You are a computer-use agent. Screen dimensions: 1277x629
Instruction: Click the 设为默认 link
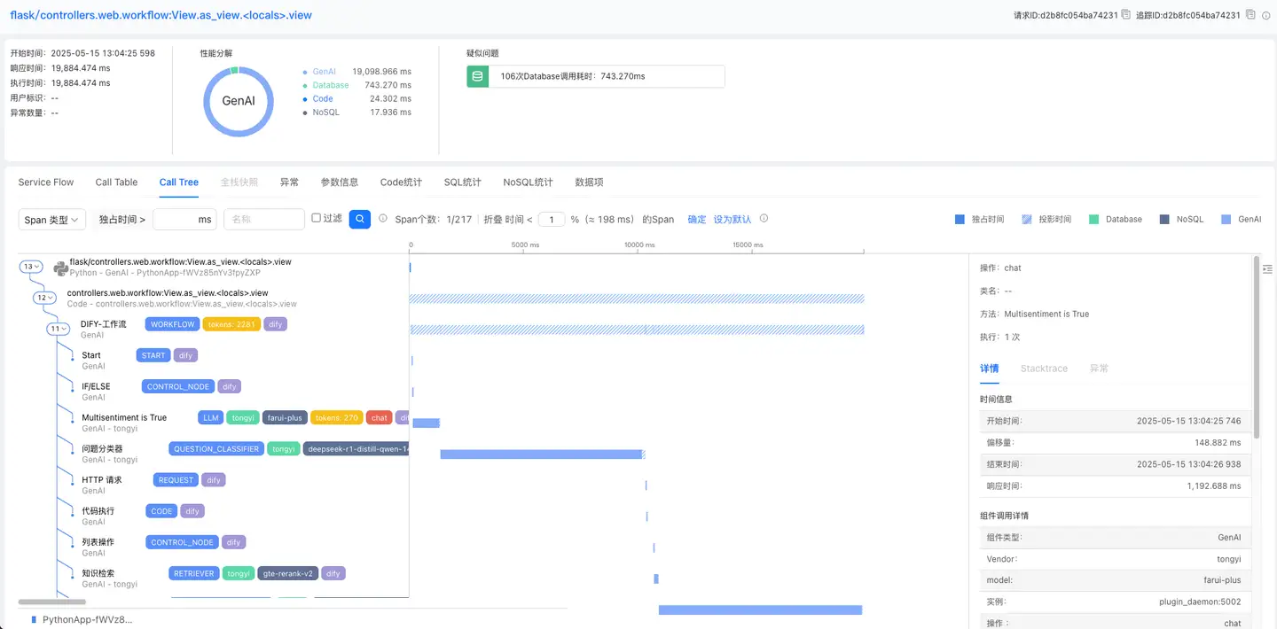point(732,219)
